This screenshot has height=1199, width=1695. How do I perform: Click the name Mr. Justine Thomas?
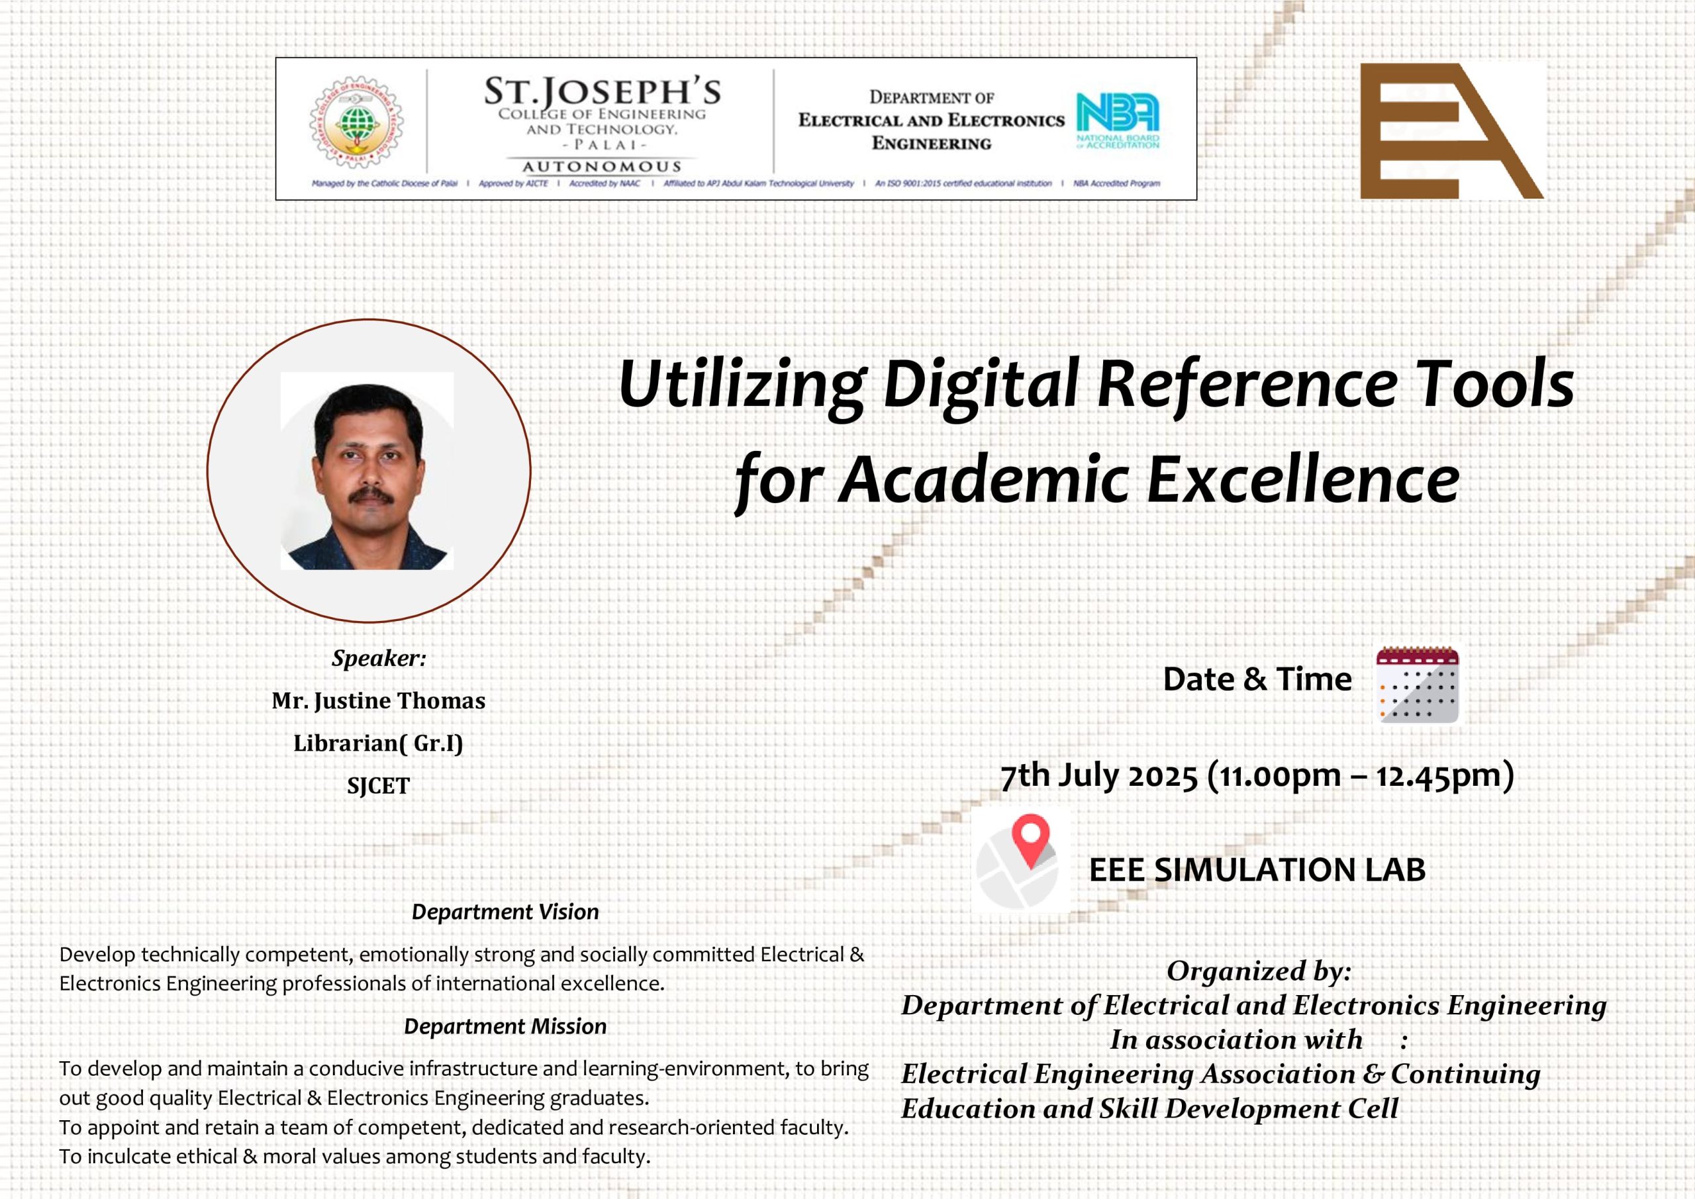coord(378,700)
